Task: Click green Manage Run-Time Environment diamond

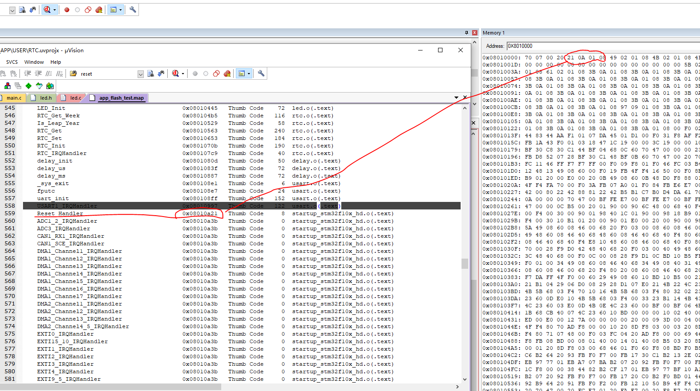Action: click(x=28, y=85)
